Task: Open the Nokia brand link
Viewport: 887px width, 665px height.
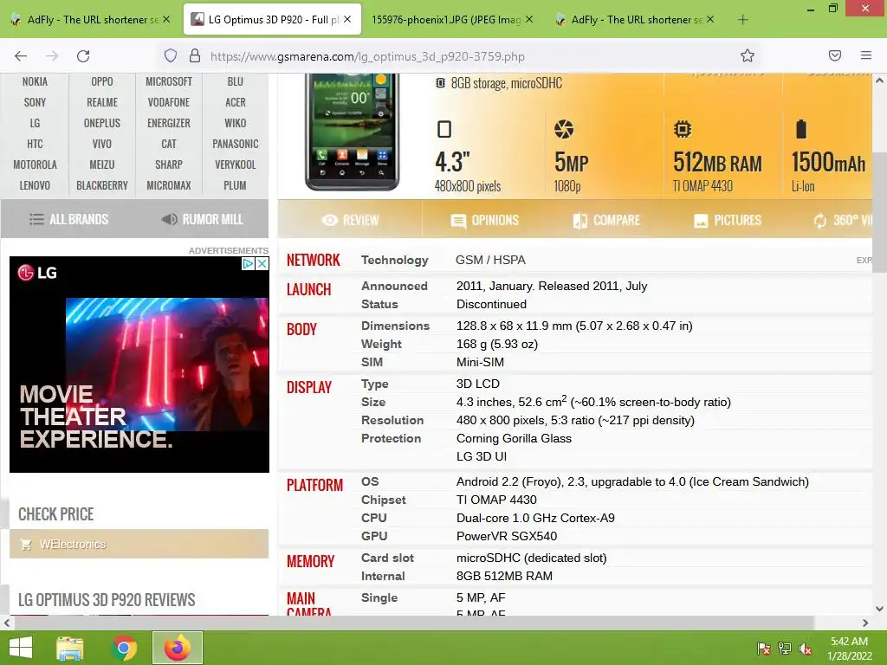Action: point(35,81)
